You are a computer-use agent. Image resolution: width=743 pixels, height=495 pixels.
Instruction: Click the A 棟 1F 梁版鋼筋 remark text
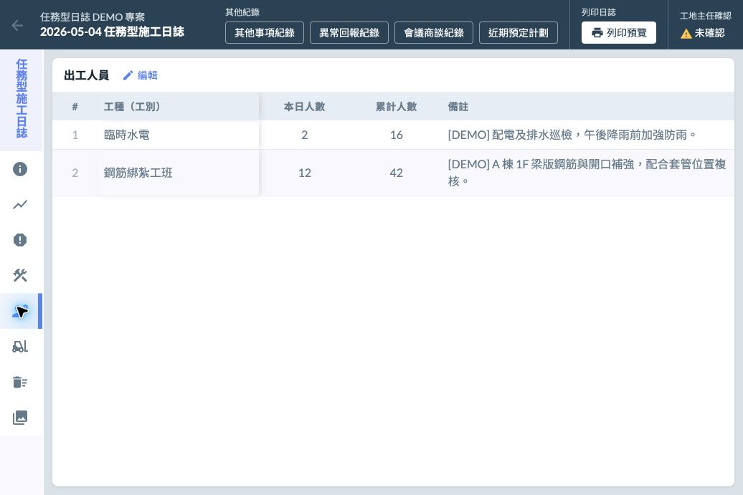pos(587,173)
